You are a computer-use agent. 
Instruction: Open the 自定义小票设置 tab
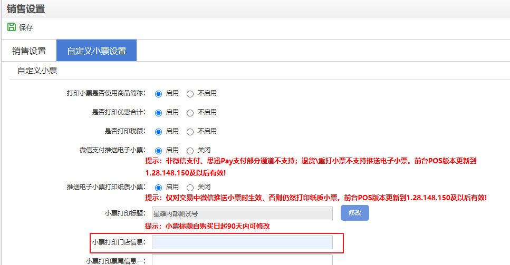coord(97,51)
